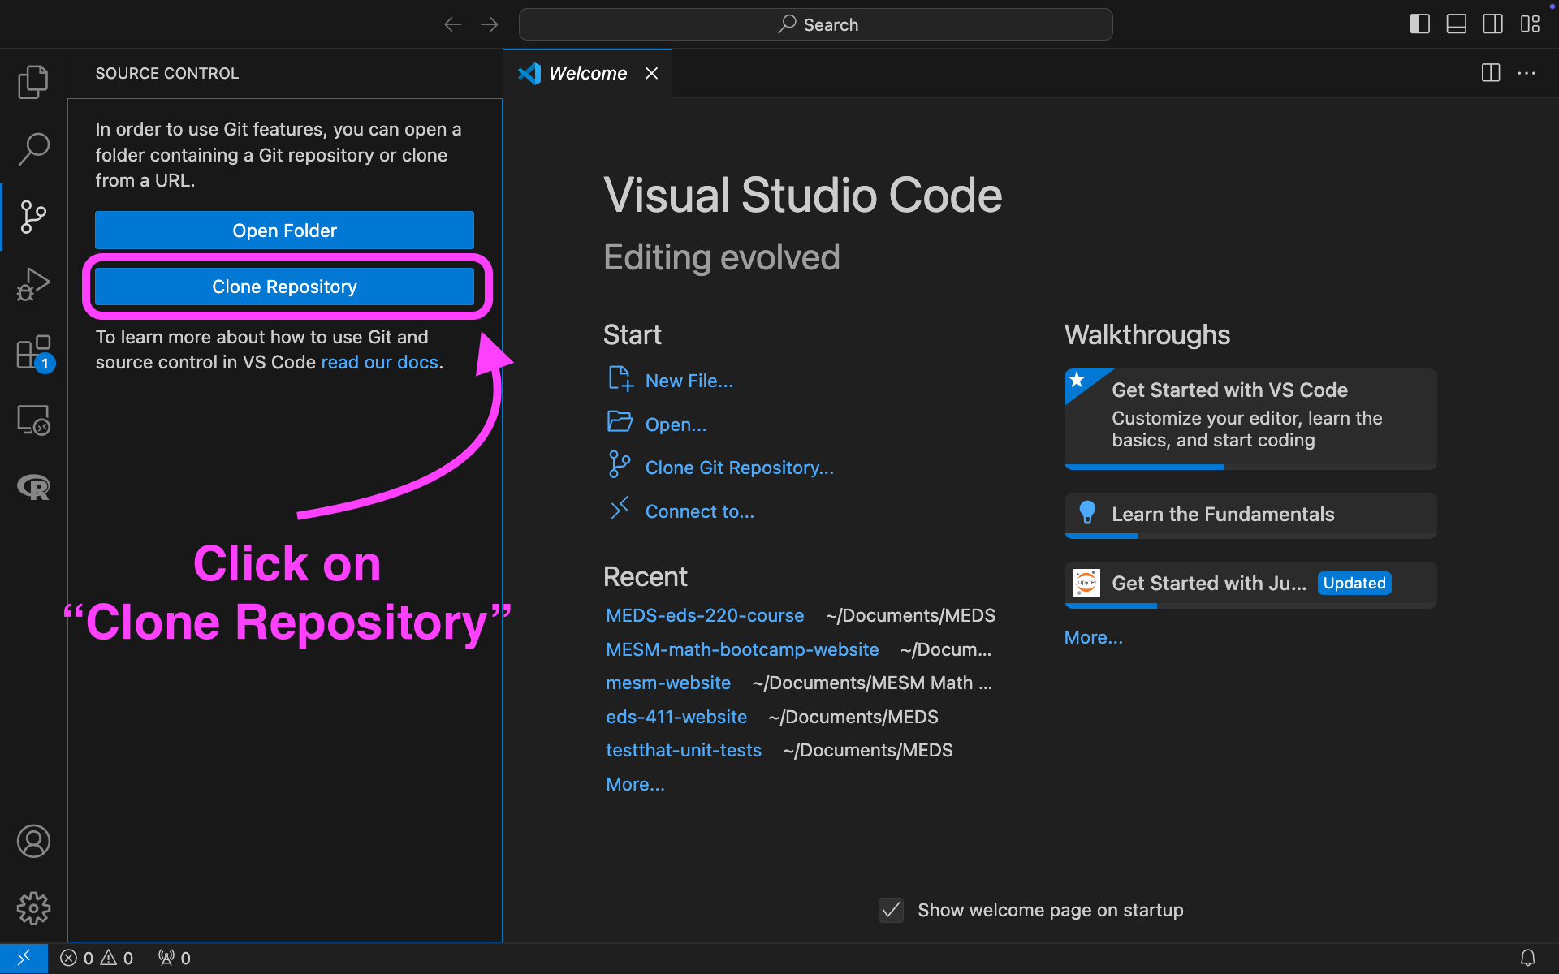Image resolution: width=1559 pixels, height=974 pixels.
Task: Toggle the bottom panel visibility
Action: [x=1456, y=24]
